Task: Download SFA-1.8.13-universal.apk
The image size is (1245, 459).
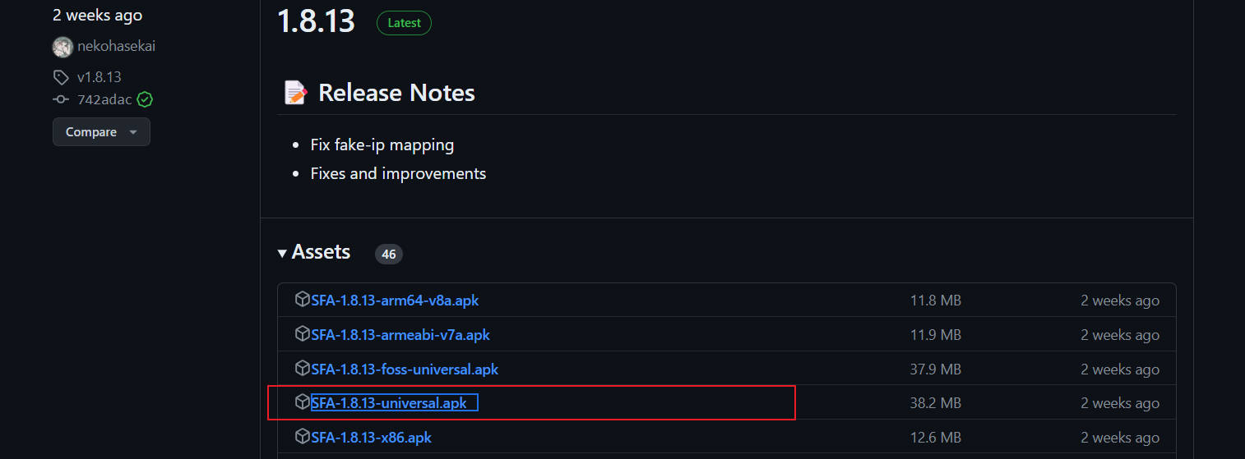Action: click(x=389, y=403)
